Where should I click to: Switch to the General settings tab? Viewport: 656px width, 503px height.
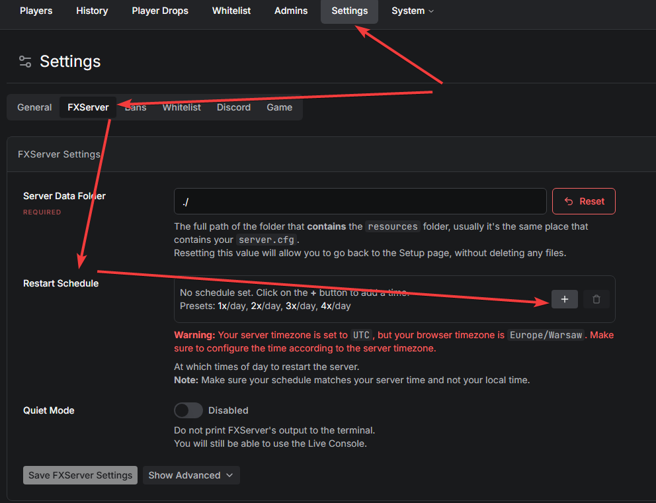point(34,107)
